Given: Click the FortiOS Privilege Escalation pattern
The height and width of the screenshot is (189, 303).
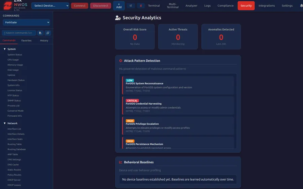Looking at the screenshot, I should tap(178, 126).
